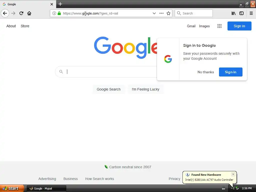
Task: Select Google - Mypal taskbar button
Action: click(x=46, y=188)
